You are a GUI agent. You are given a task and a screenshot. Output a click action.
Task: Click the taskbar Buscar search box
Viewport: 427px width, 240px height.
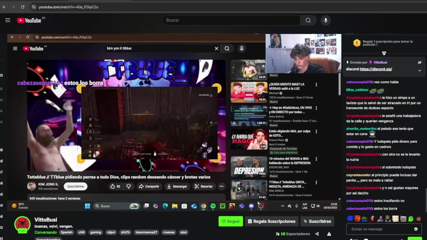click(116, 206)
